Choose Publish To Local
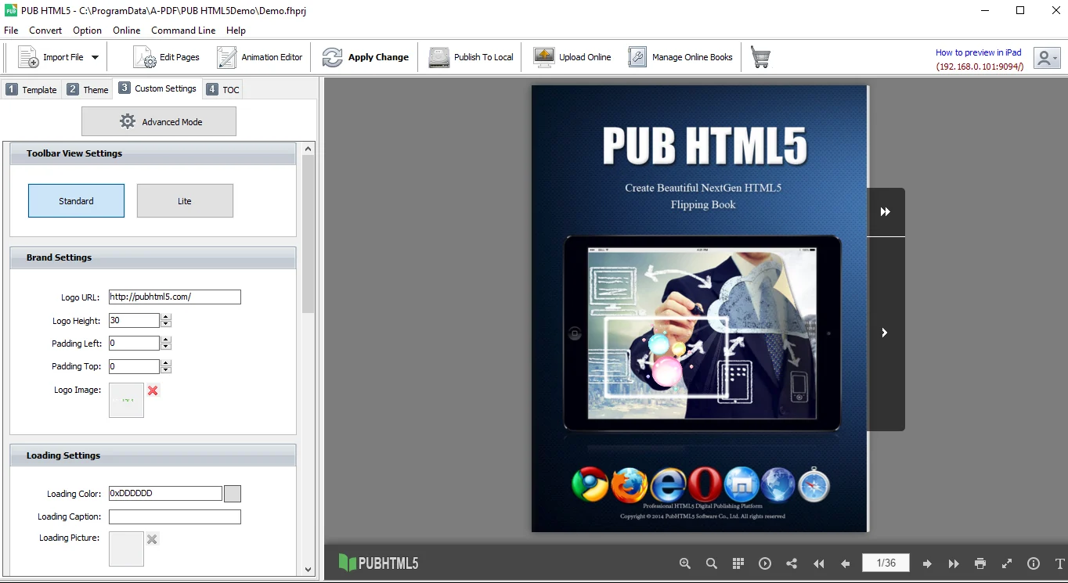 tap(471, 57)
